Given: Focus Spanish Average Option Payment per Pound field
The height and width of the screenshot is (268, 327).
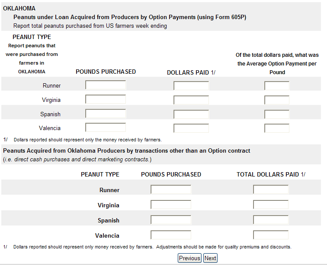Looking at the screenshot, I should [277, 114].
